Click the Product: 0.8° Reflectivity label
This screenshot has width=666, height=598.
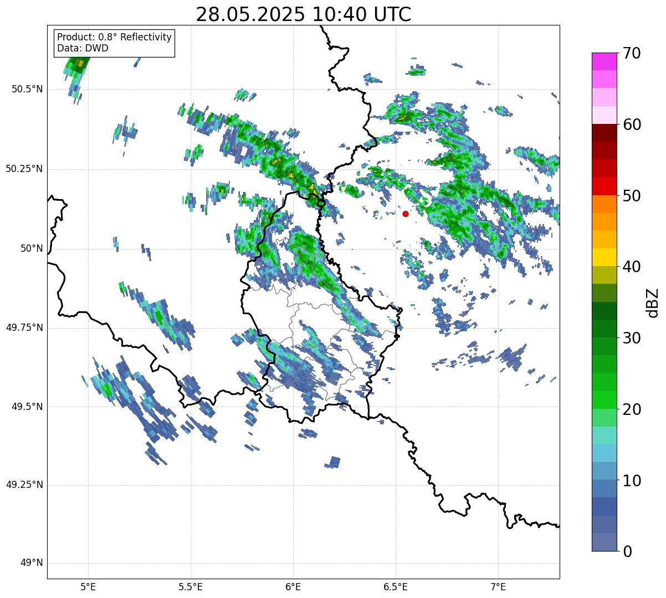115,37
